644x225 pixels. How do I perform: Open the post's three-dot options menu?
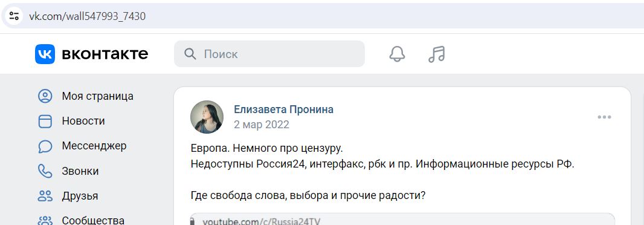(x=604, y=117)
